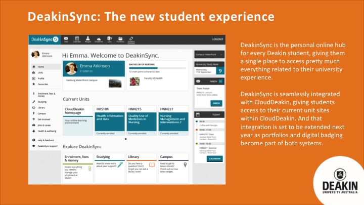The width and height of the screenshot is (364, 205).
Task: Click the Get involved icon in sidebar
Action: pos(34,119)
